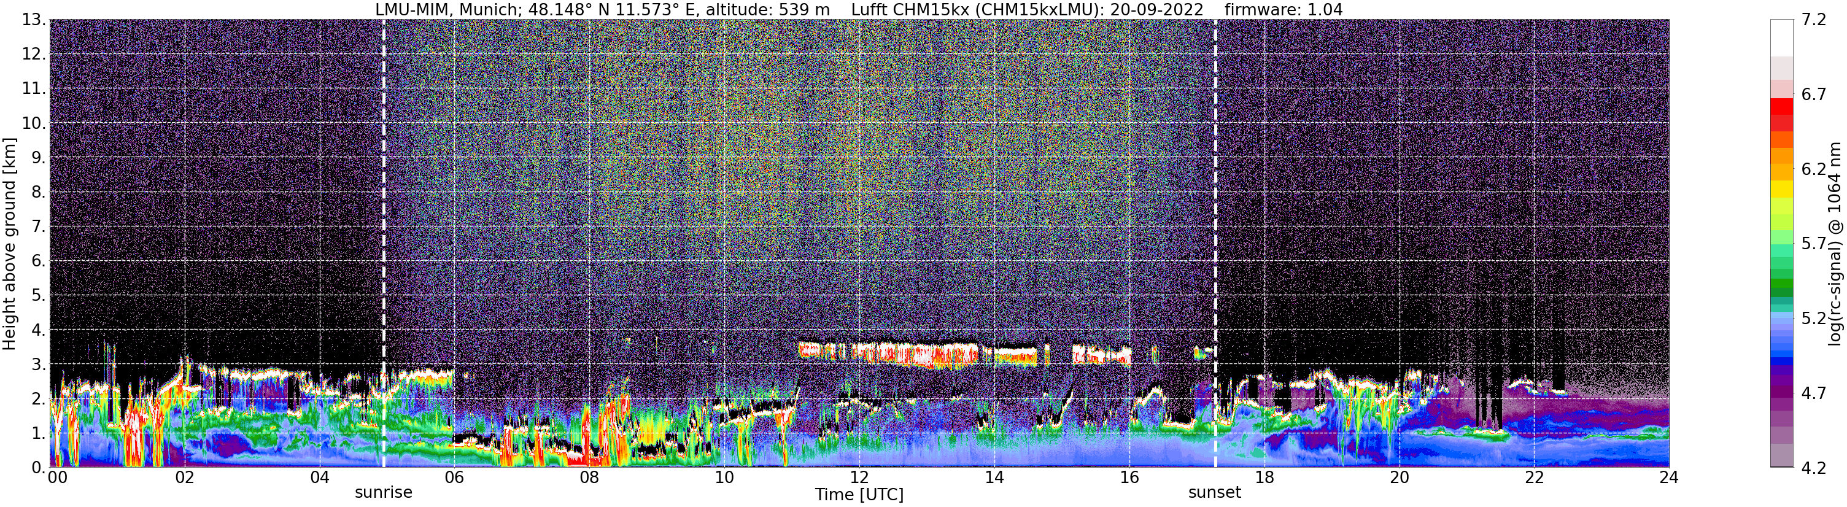Click the sunrise label below the time axis
The width and height of the screenshot is (1847, 507).
pos(384,493)
